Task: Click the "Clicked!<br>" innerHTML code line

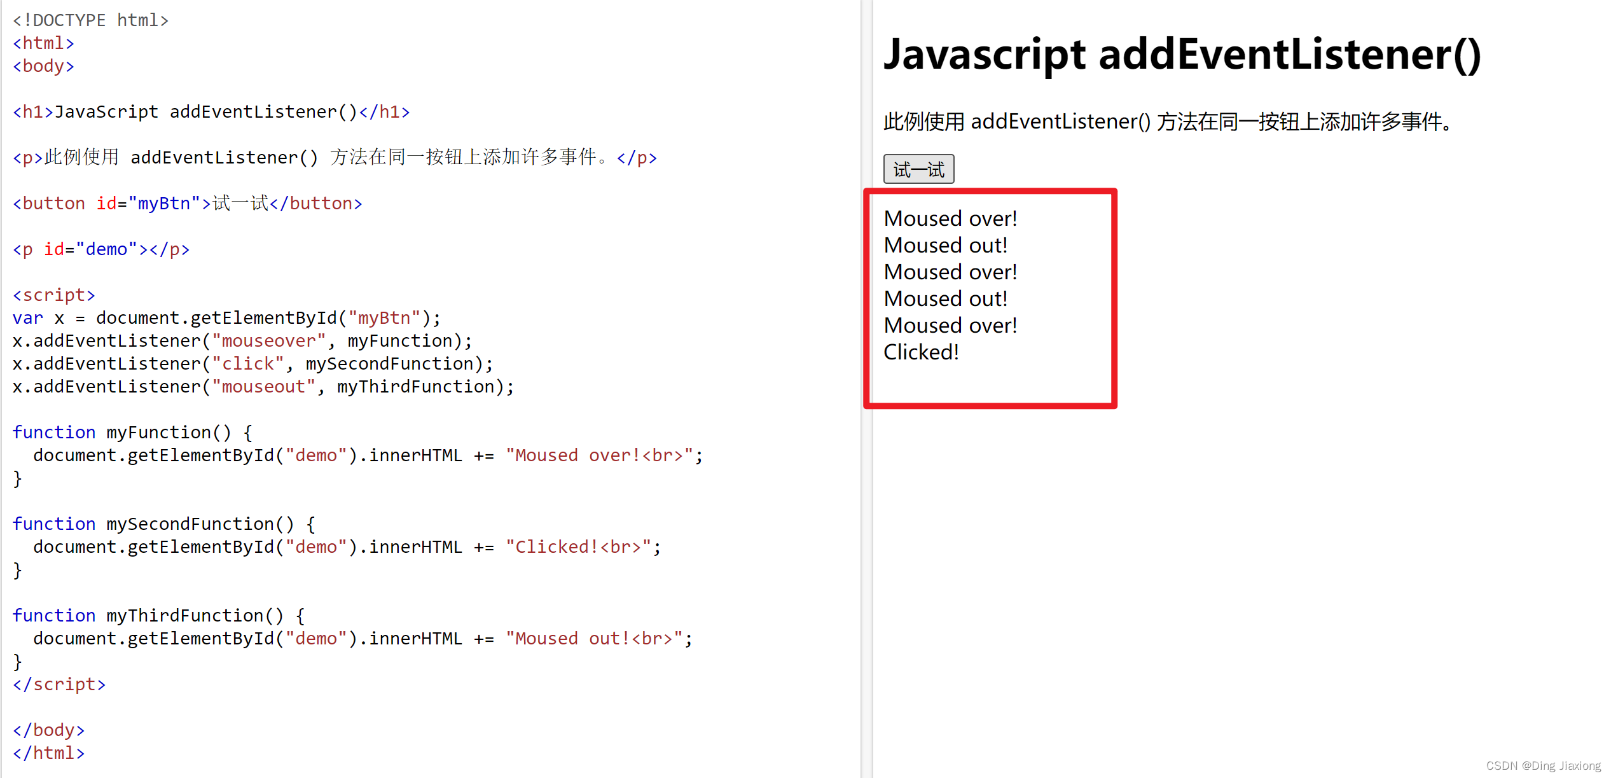Action: pyautogui.click(x=347, y=547)
